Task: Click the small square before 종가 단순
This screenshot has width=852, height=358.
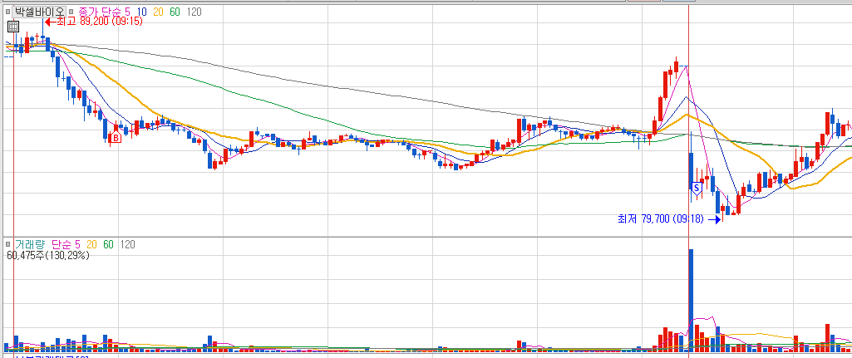Action: click(x=72, y=11)
